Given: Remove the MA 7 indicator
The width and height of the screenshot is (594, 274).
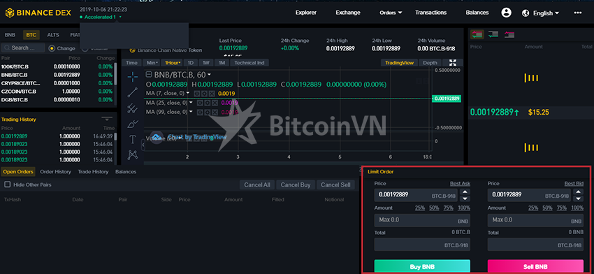Looking at the screenshot, I should 211,93.
